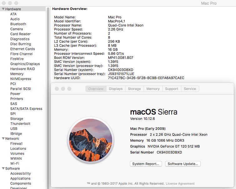Click the Software Update... button
This screenshot has width=236, height=189.
pyautogui.click(x=183, y=164)
